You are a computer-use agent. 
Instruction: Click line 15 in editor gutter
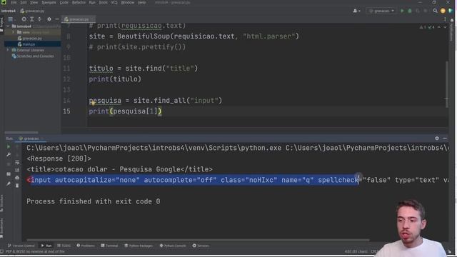66,111
